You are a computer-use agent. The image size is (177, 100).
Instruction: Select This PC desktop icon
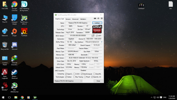click(x=5, y=19)
